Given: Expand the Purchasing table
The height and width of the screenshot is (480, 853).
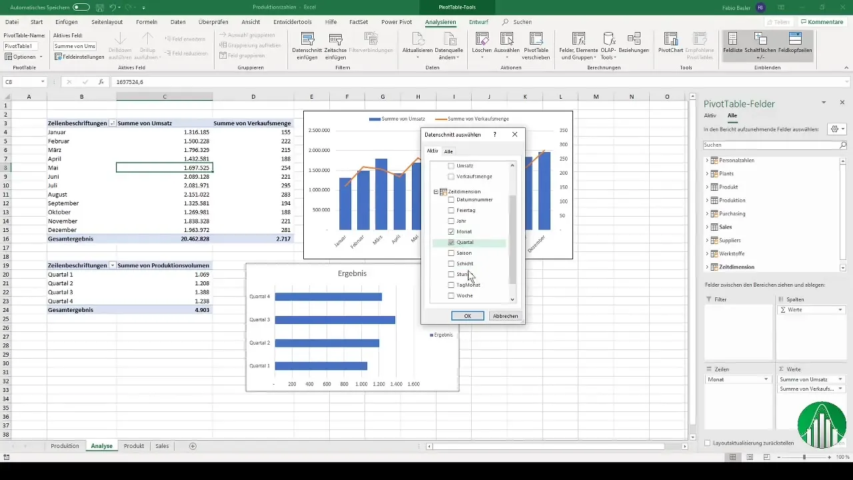Looking at the screenshot, I should [x=707, y=213].
